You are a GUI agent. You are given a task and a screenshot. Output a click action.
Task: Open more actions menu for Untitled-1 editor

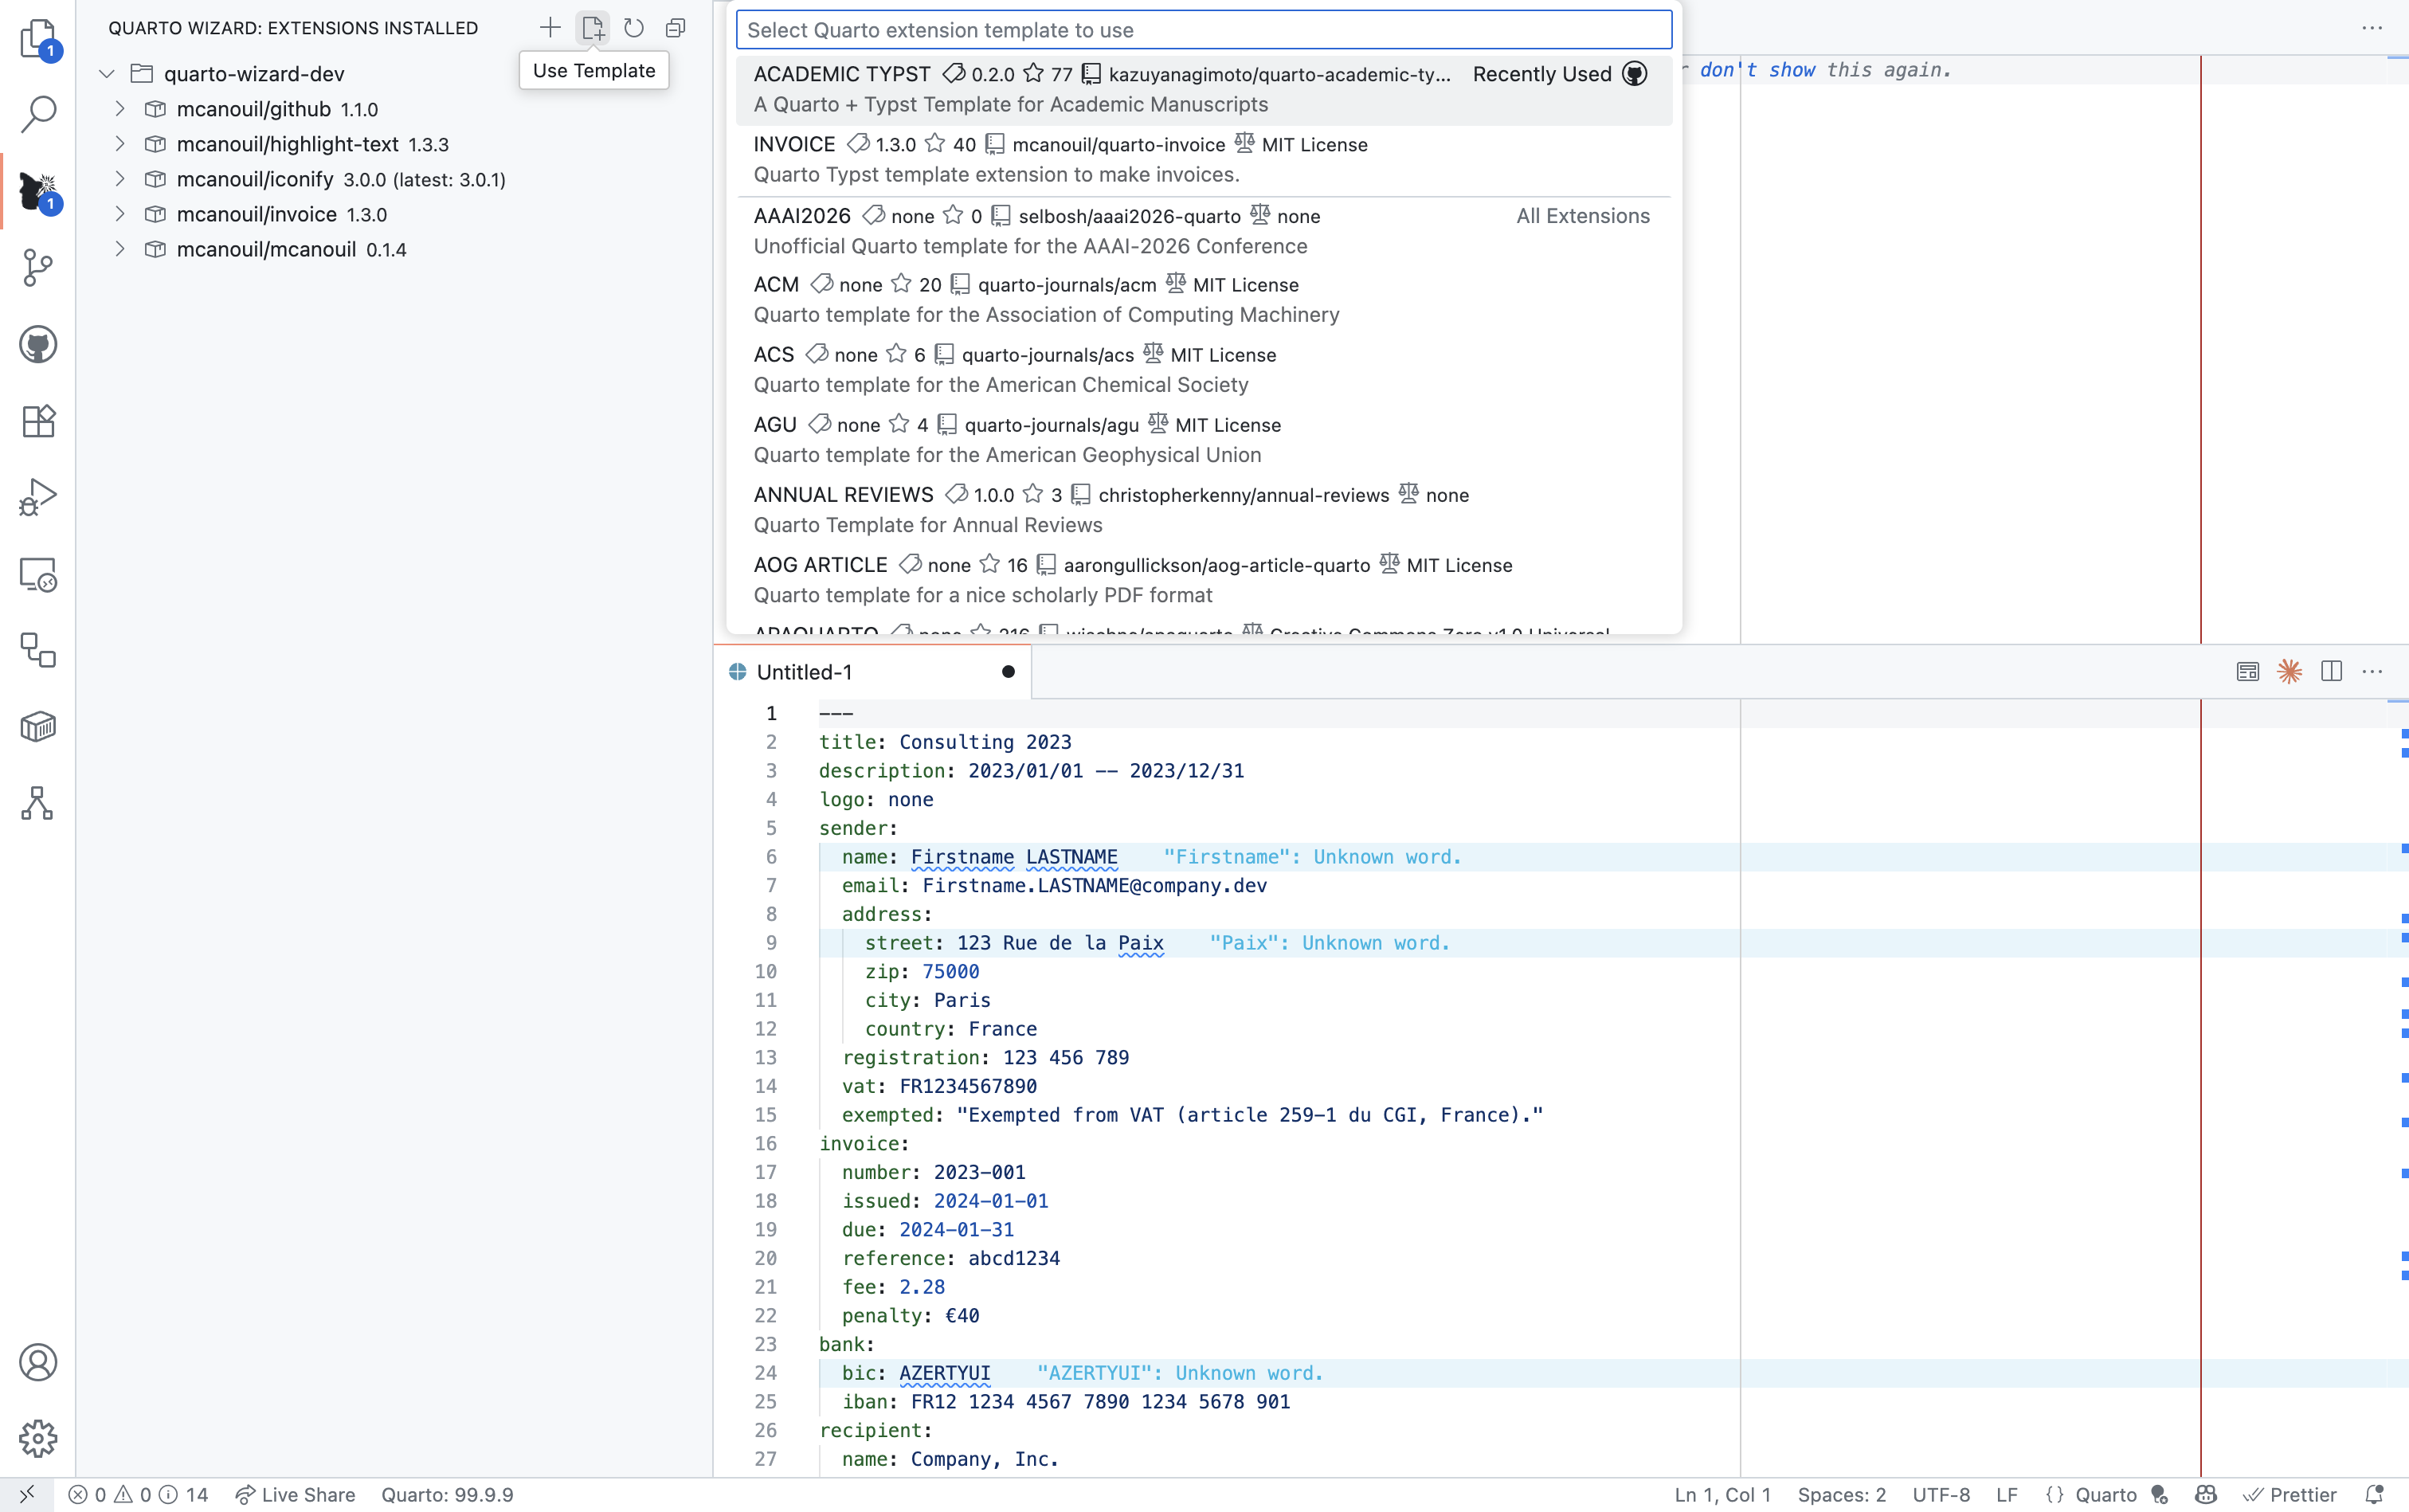pos(2374,671)
